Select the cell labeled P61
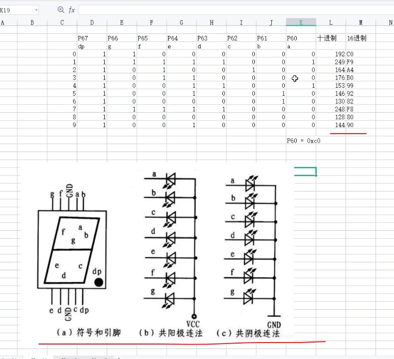394x359 pixels. (271, 38)
